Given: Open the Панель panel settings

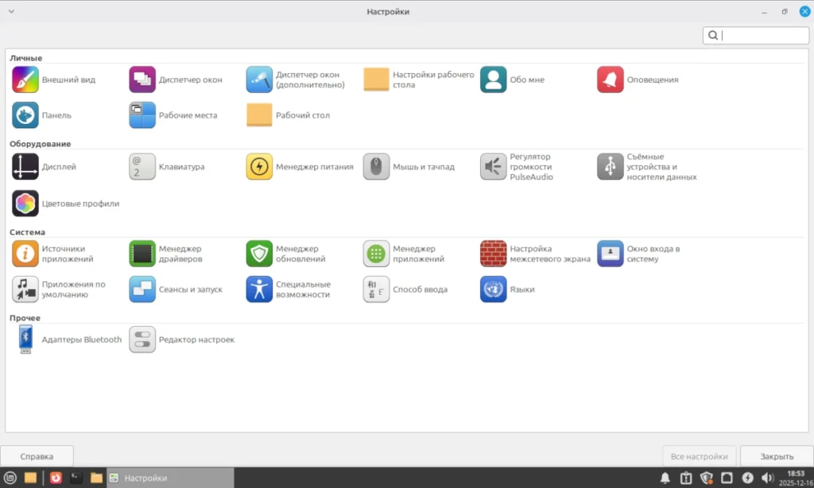Looking at the screenshot, I should point(41,115).
